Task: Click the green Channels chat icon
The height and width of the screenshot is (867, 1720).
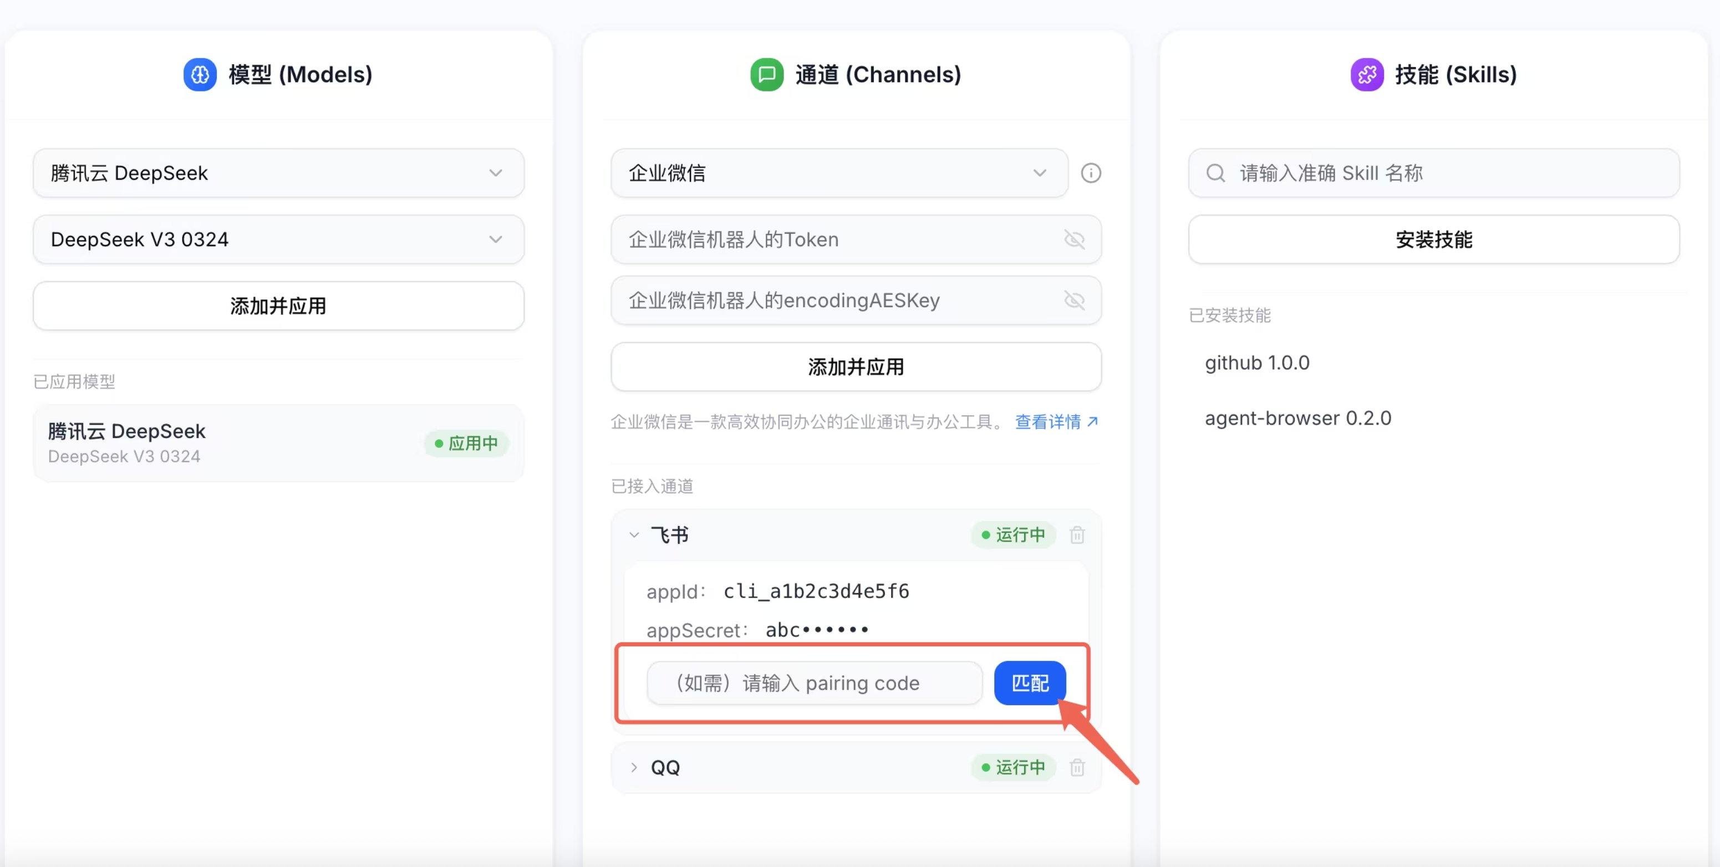Action: 766,75
